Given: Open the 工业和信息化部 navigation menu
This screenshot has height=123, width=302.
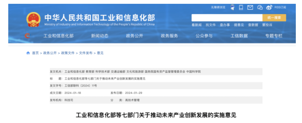Looking at the screenshot, I should [58, 36].
